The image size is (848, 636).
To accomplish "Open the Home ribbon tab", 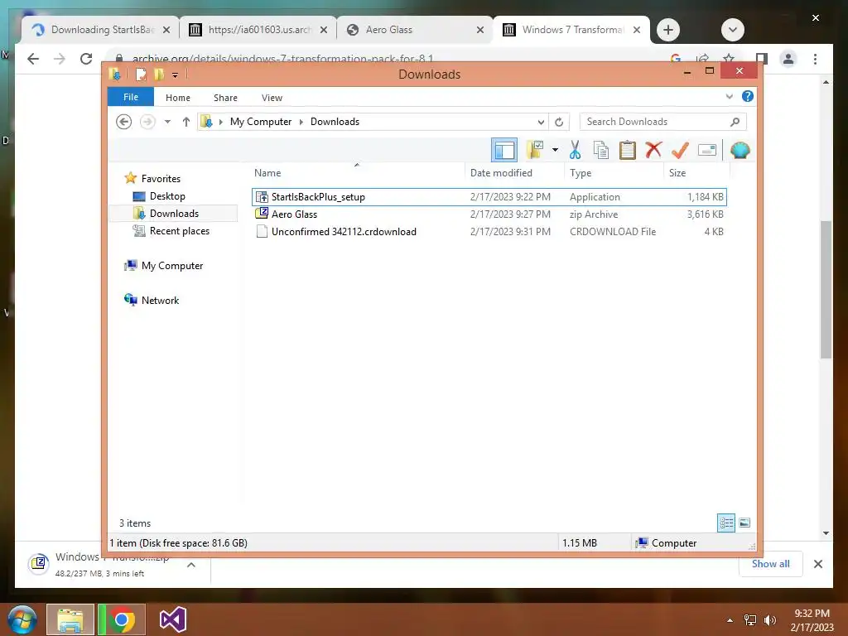I will 178,98.
